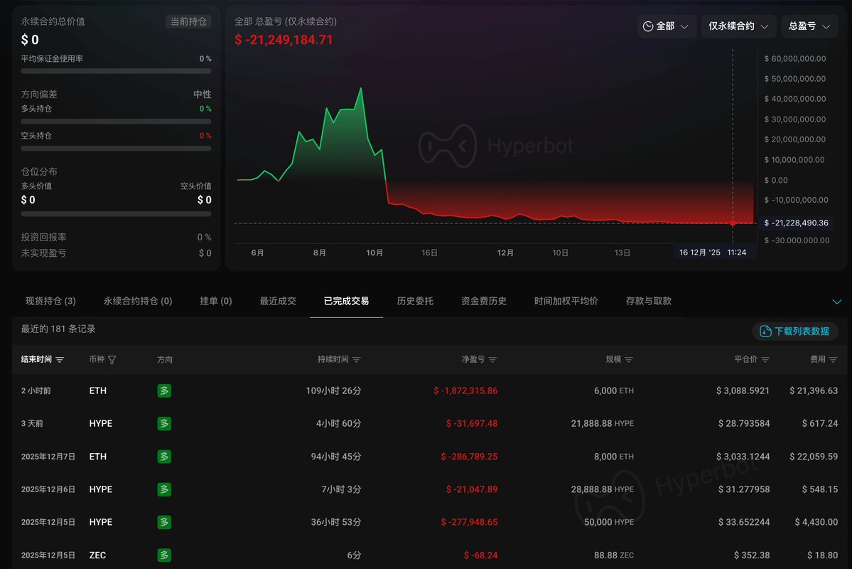Open the 总盈亏 metric dropdown

[809, 26]
